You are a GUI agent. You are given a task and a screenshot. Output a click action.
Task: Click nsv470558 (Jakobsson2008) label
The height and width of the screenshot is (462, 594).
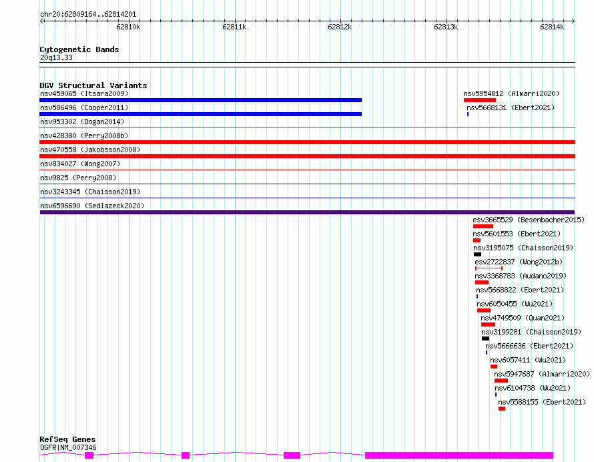point(90,150)
